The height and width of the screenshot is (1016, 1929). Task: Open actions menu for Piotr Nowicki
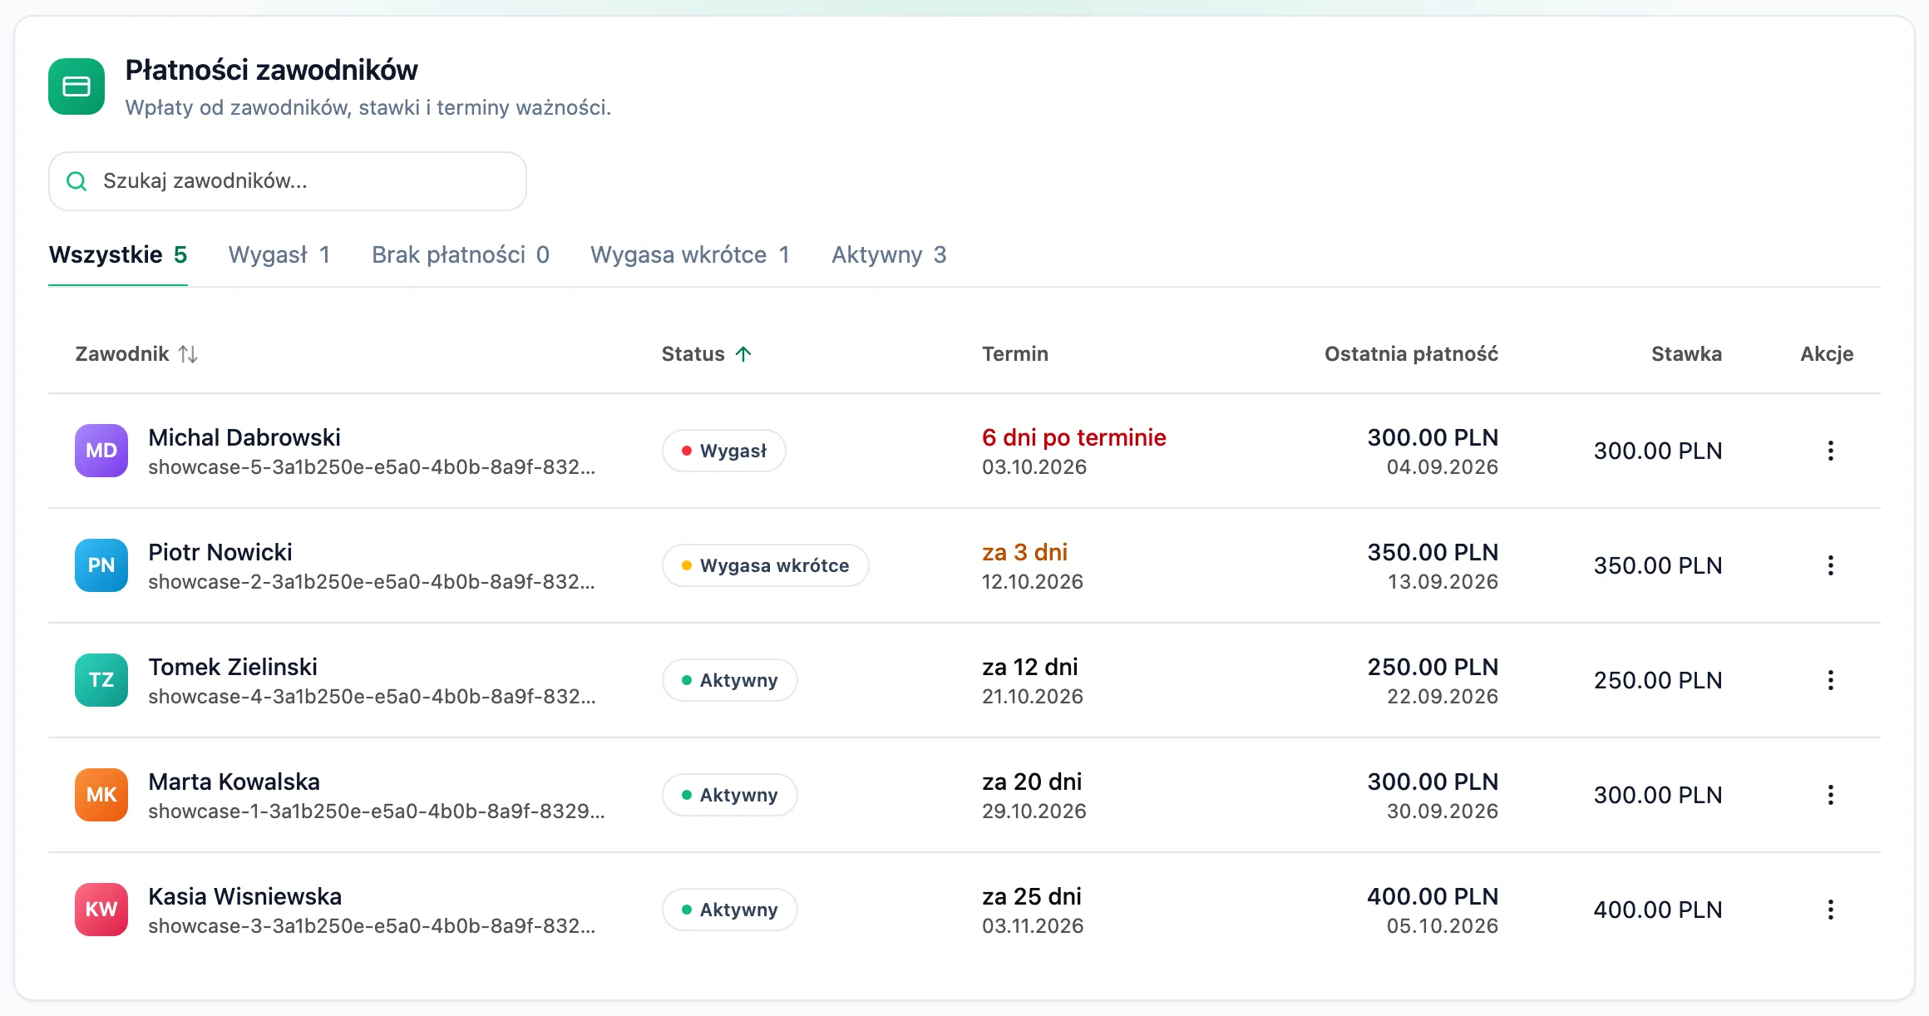[x=1830, y=565]
